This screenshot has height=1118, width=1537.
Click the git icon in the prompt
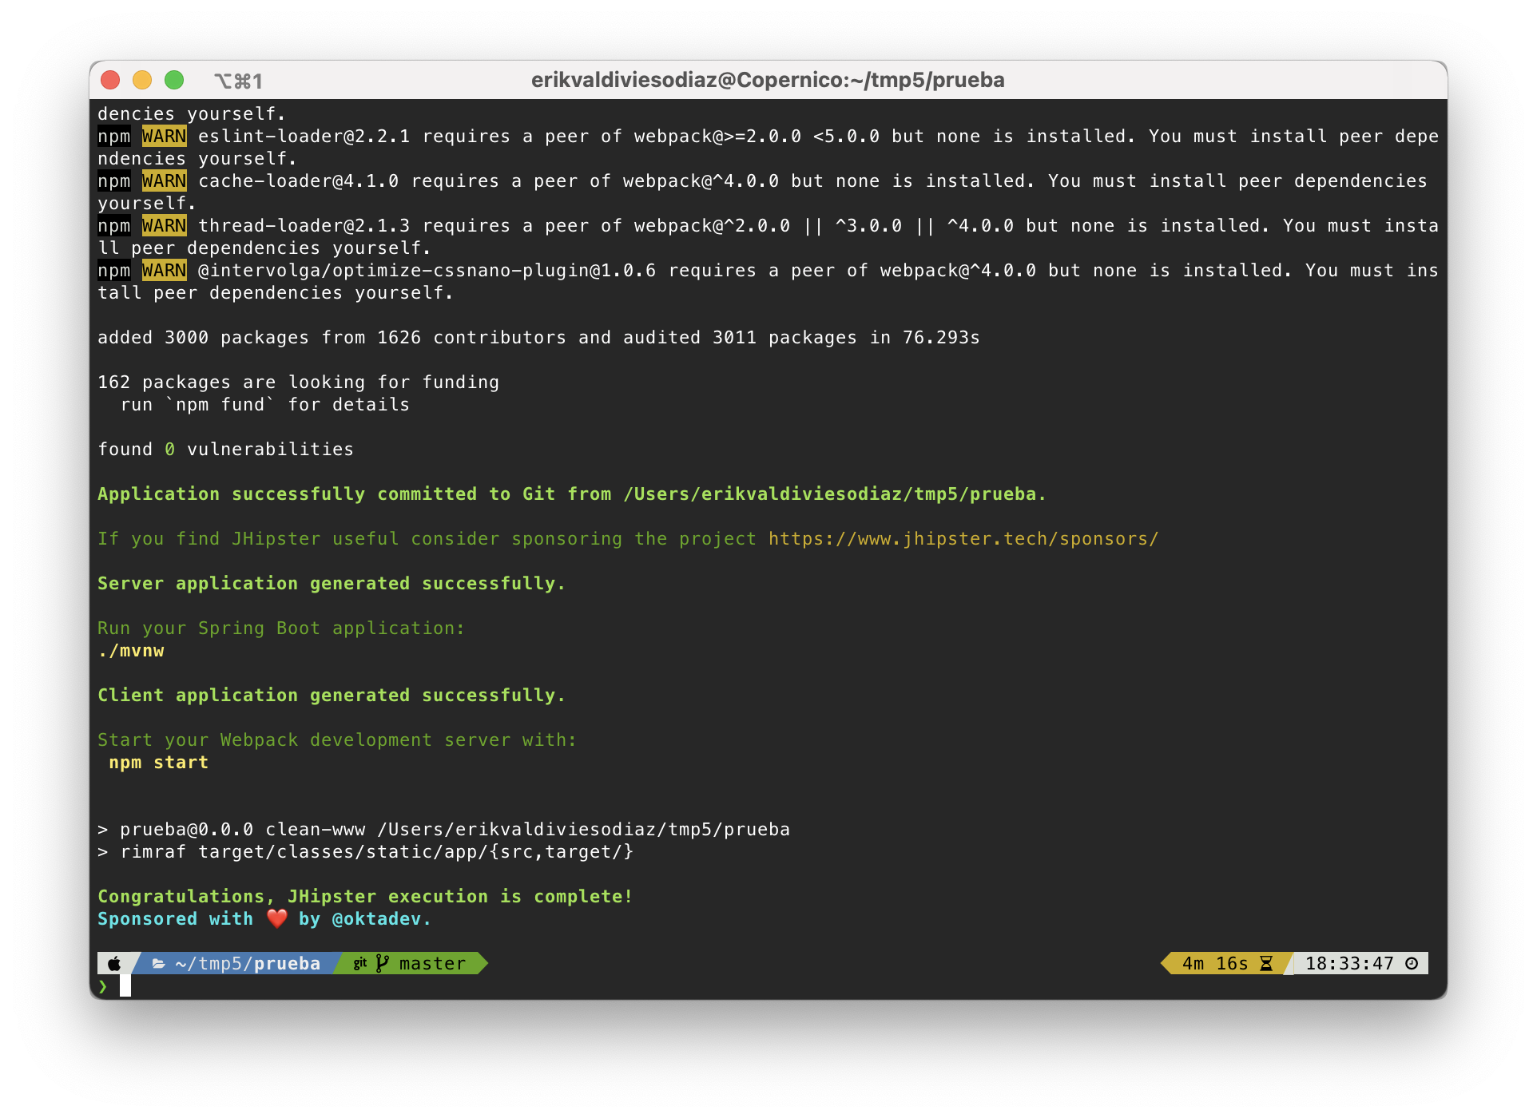pos(360,964)
